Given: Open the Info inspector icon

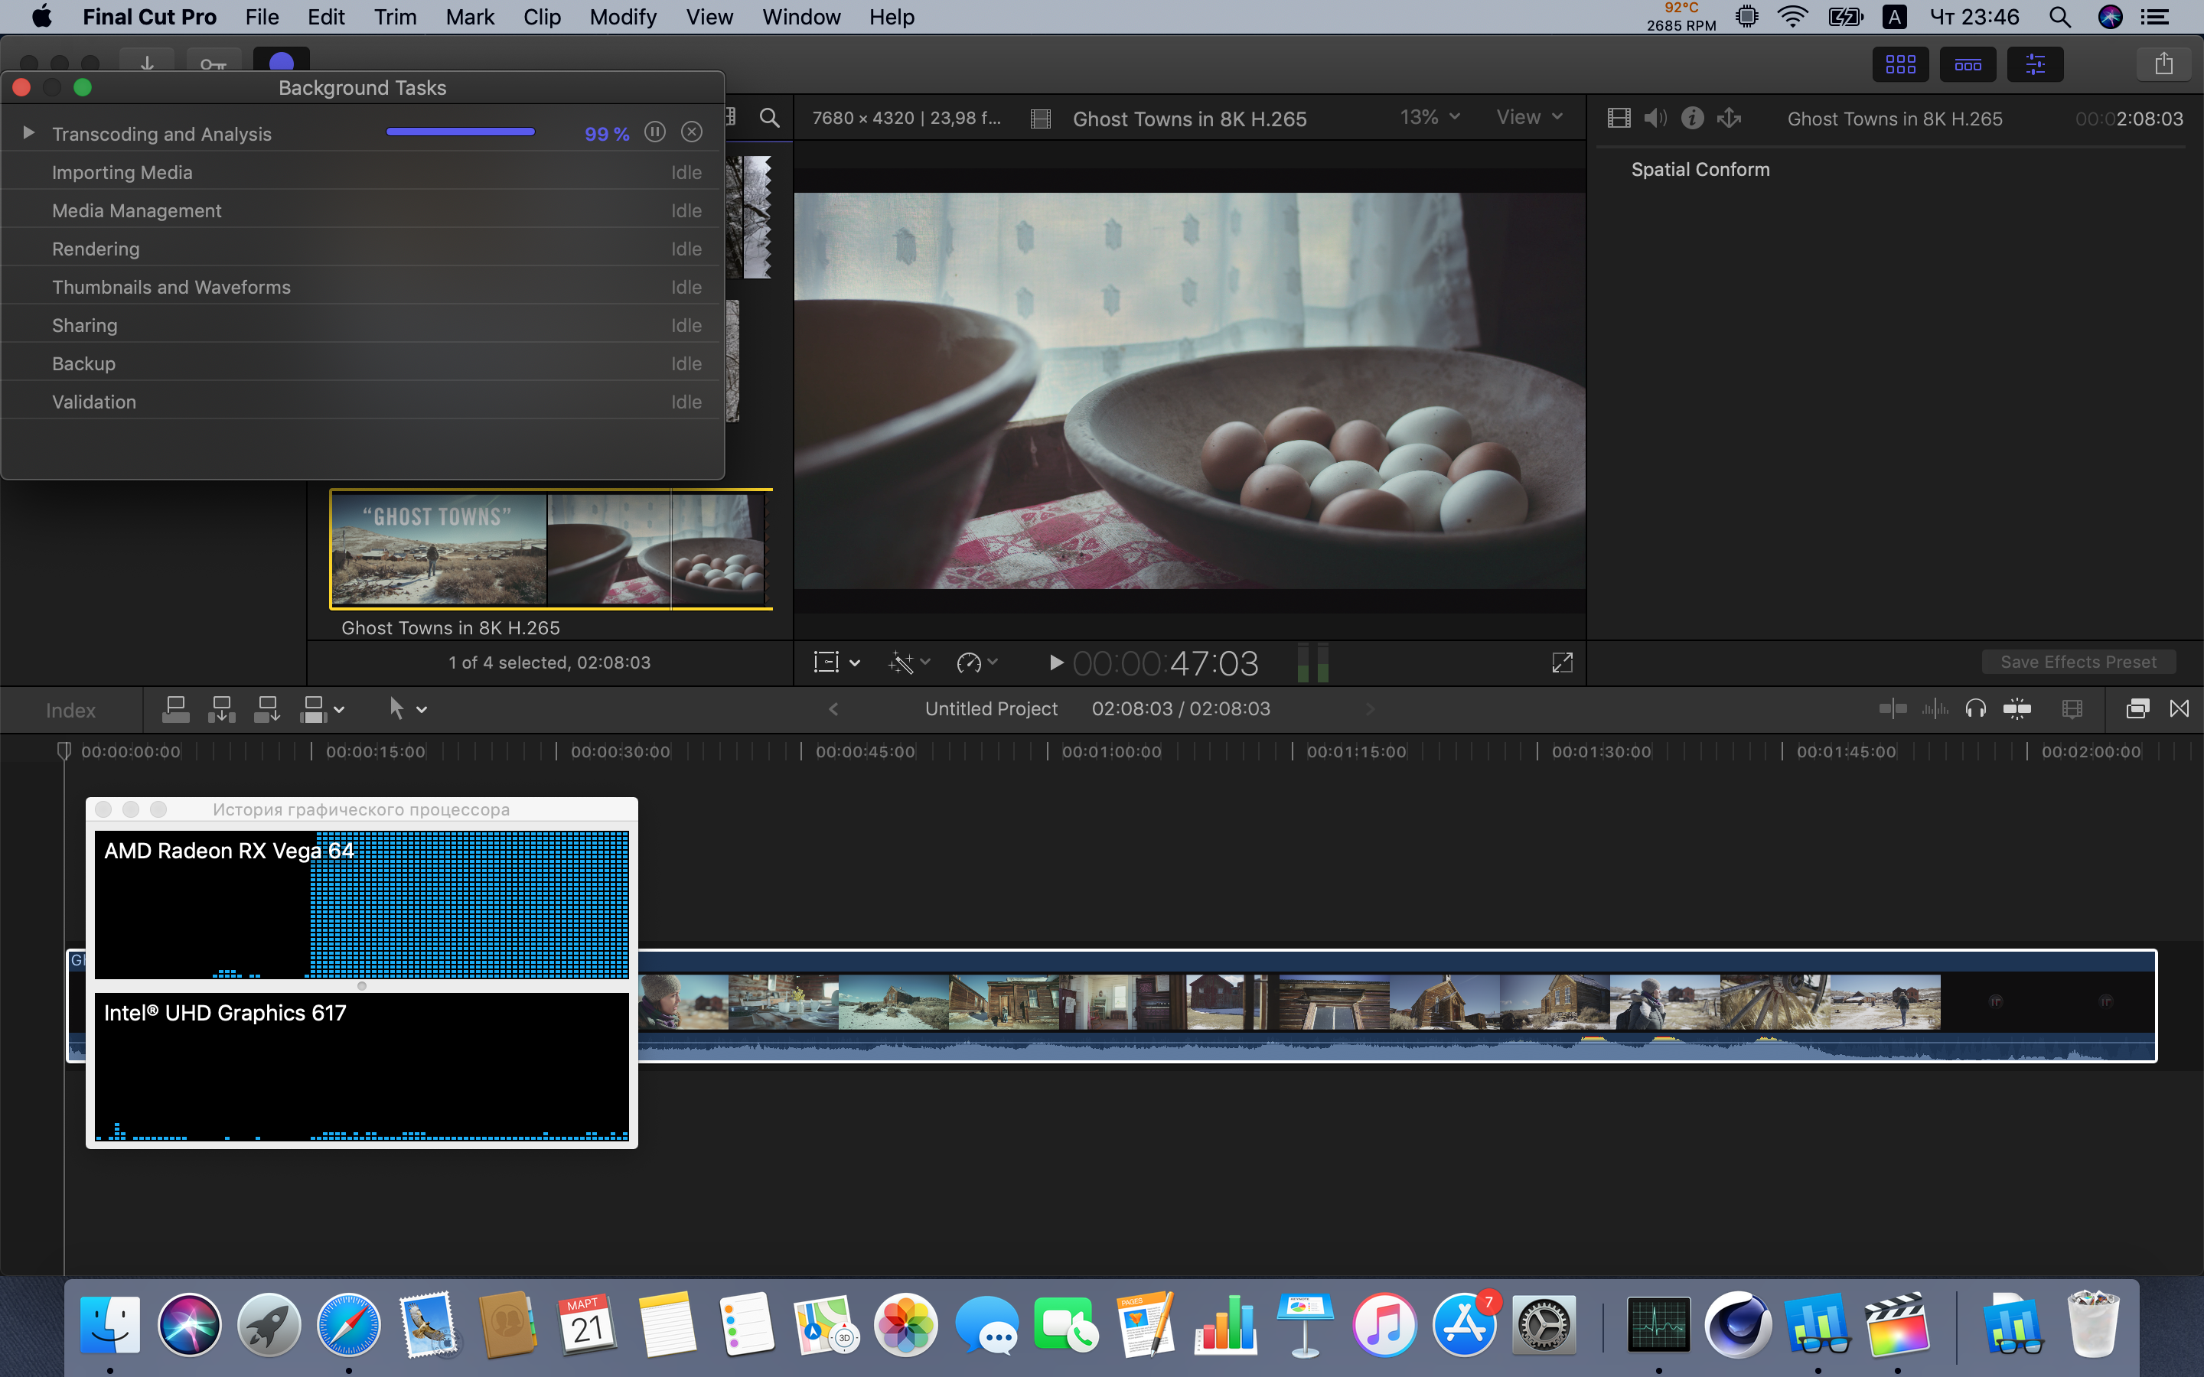Looking at the screenshot, I should pos(1692,119).
